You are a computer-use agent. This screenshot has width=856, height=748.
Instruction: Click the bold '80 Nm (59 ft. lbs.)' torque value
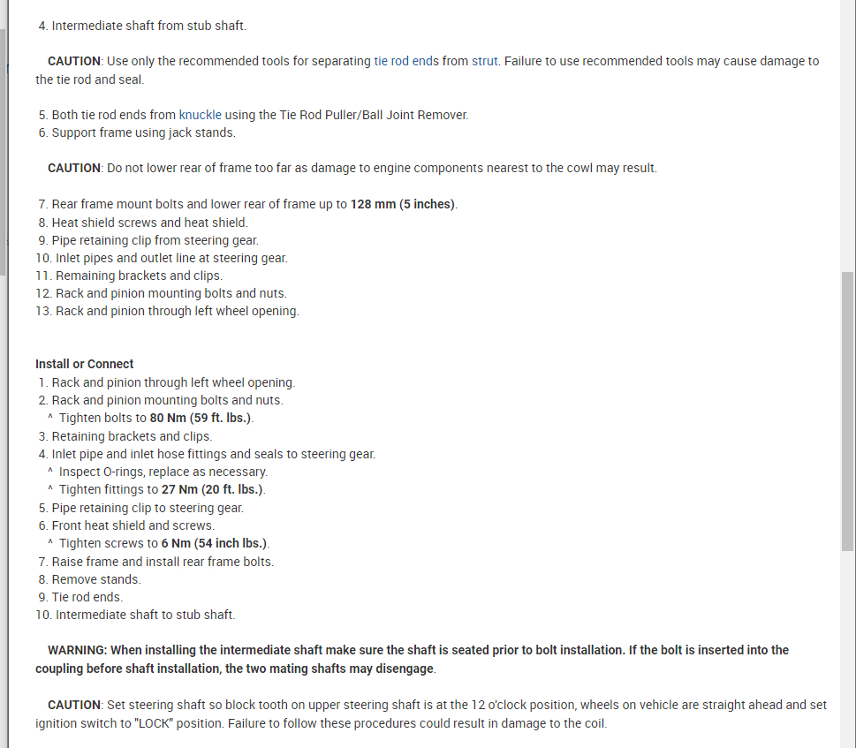click(x=201, y=419)
